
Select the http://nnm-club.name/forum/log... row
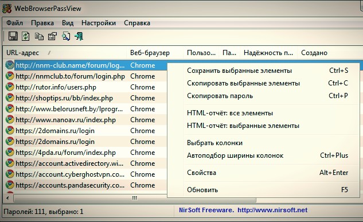click(x=70, y=65)
